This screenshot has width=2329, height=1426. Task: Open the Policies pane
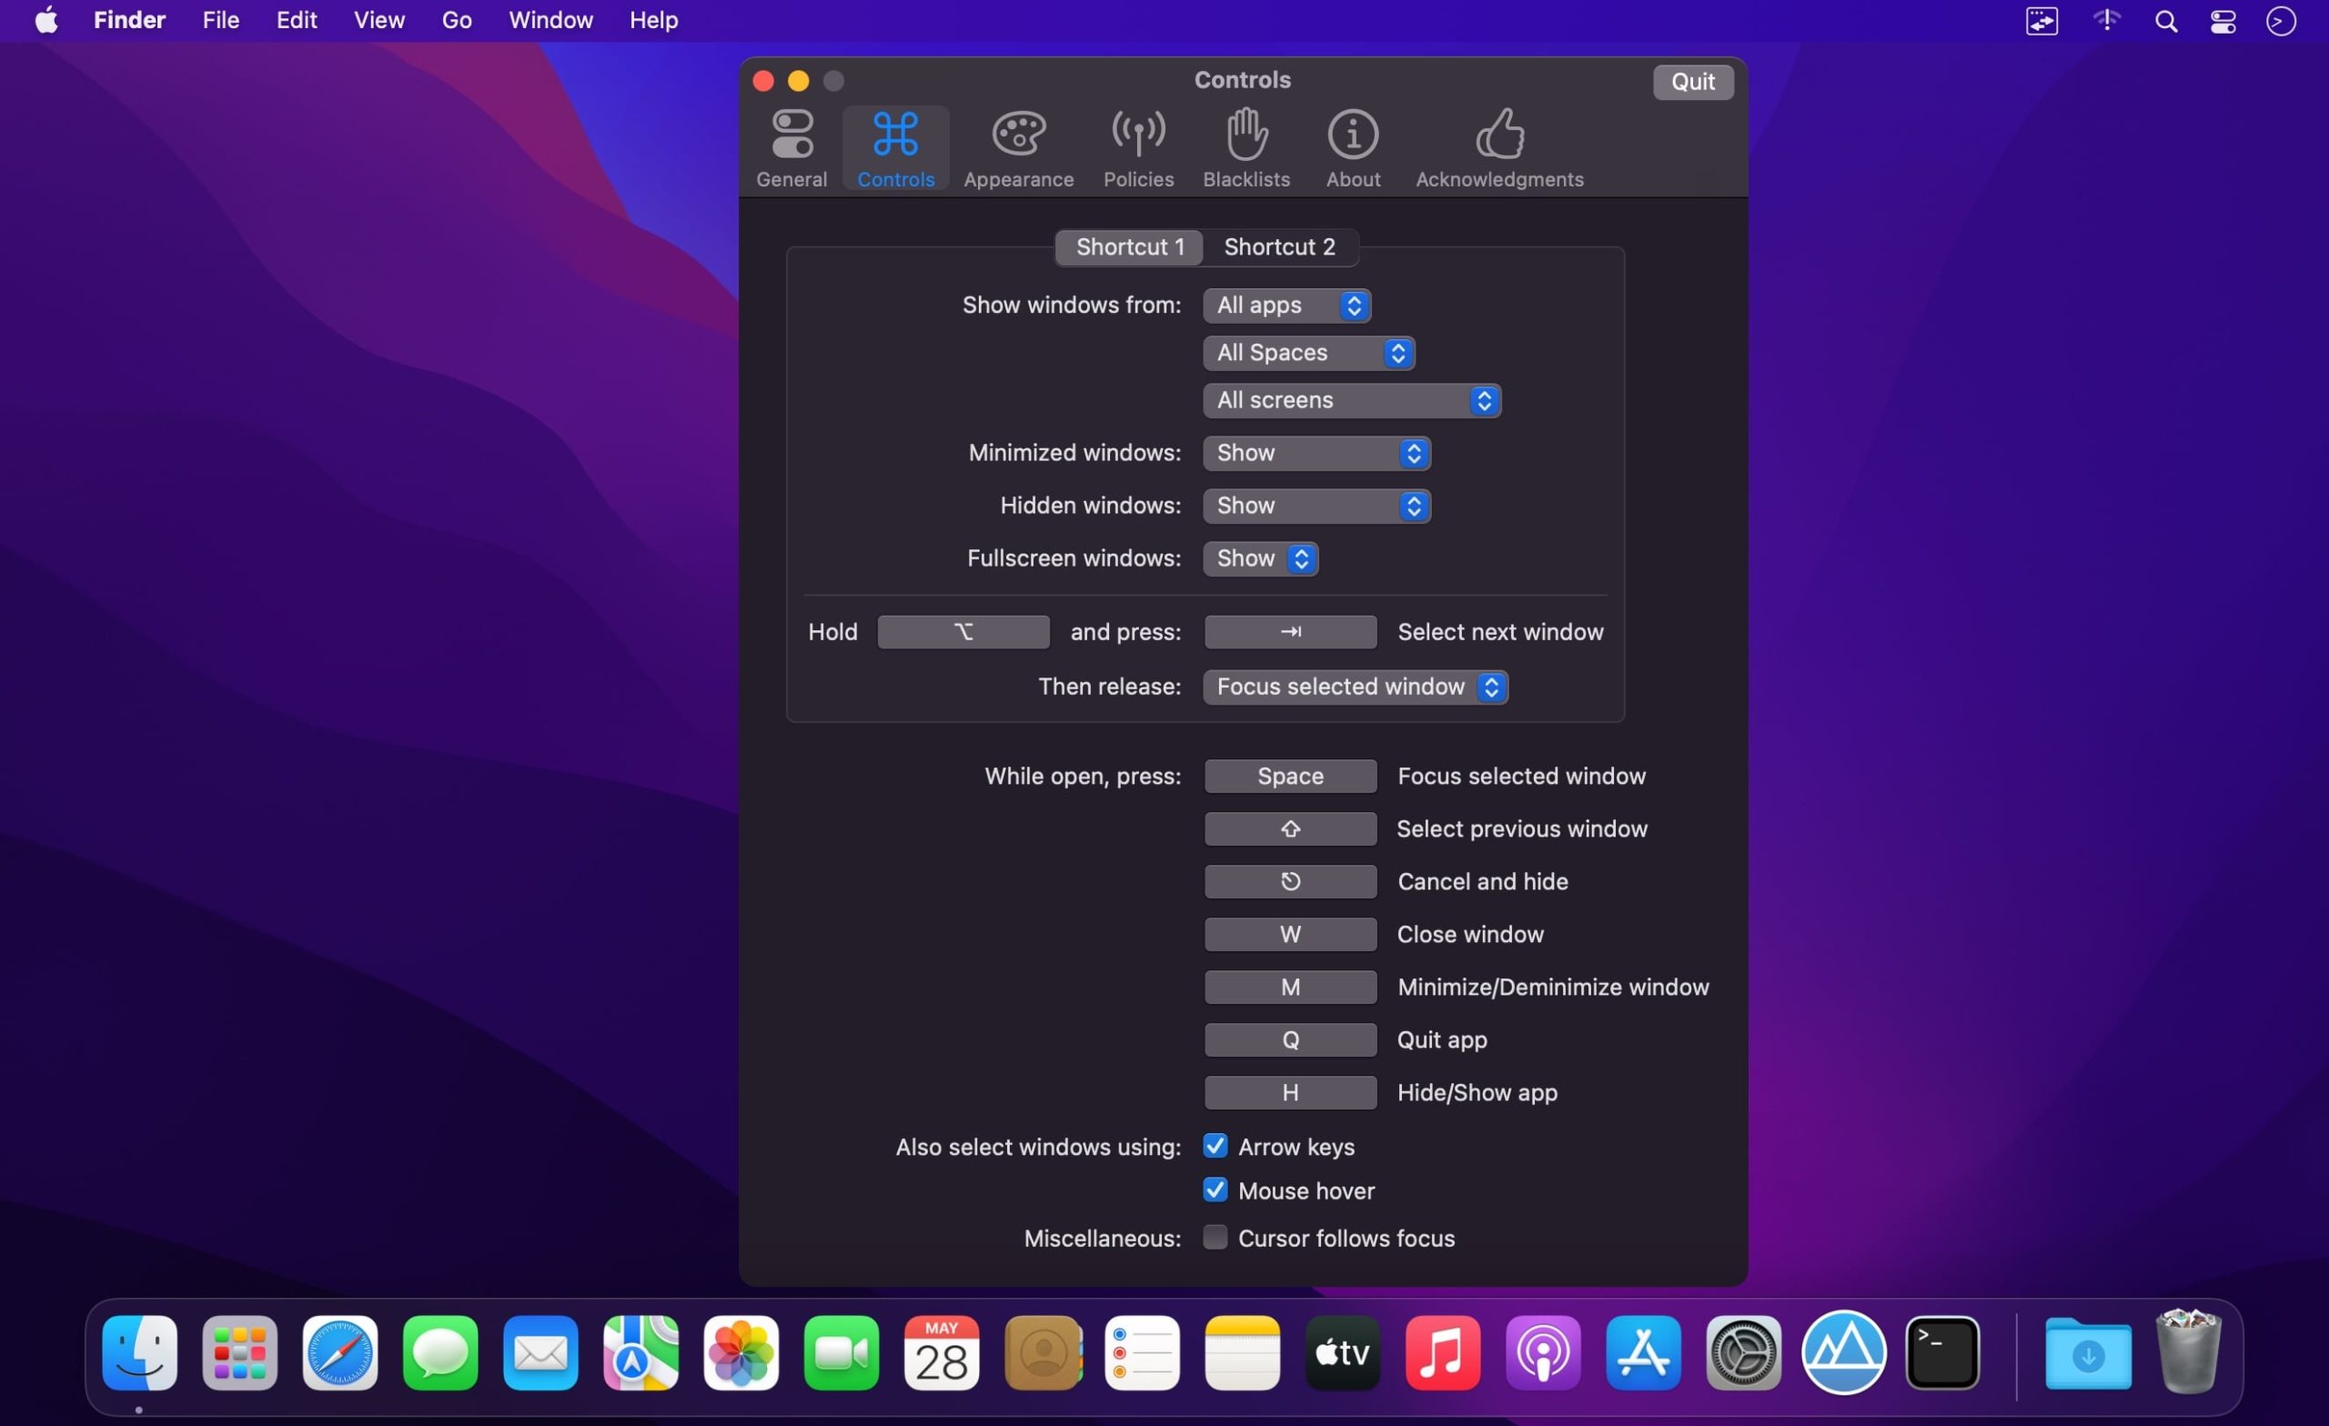[1138, 148]
